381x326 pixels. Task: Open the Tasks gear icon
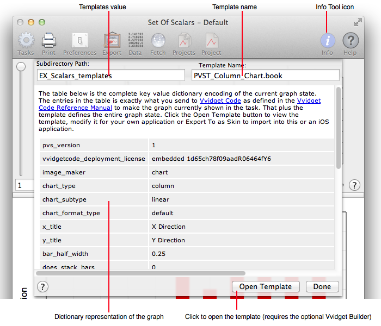tap(26, 40)
